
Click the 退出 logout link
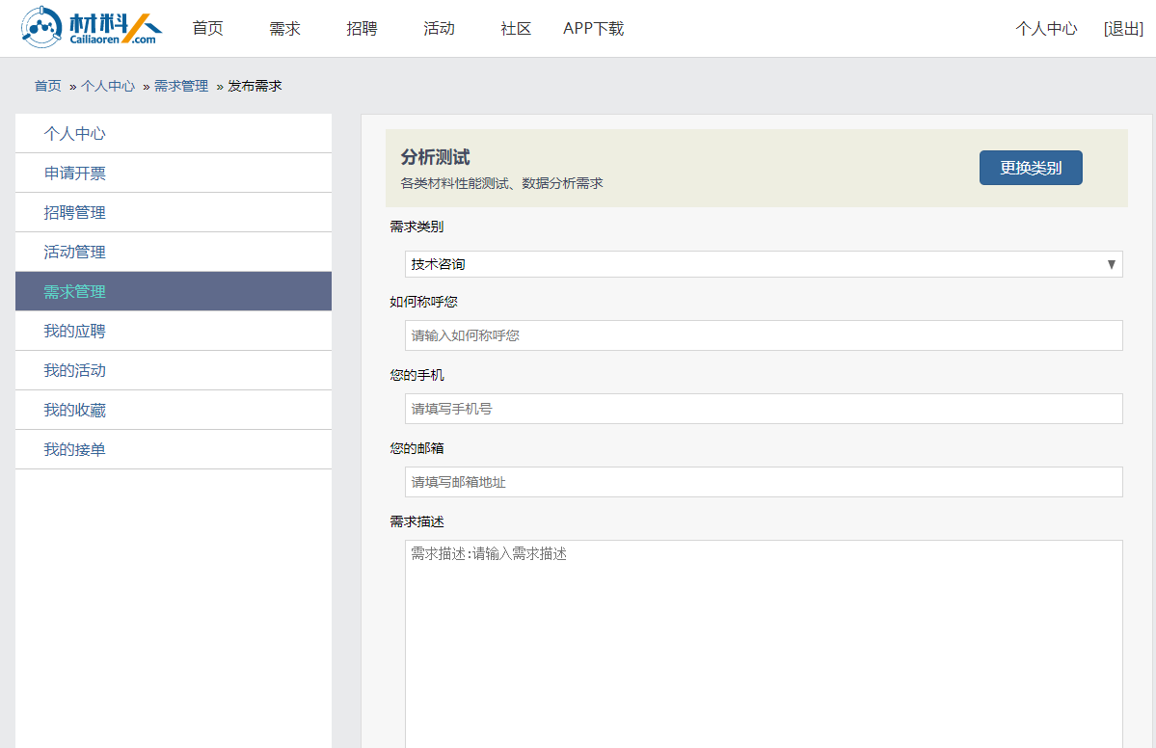tap(1123, 29)
